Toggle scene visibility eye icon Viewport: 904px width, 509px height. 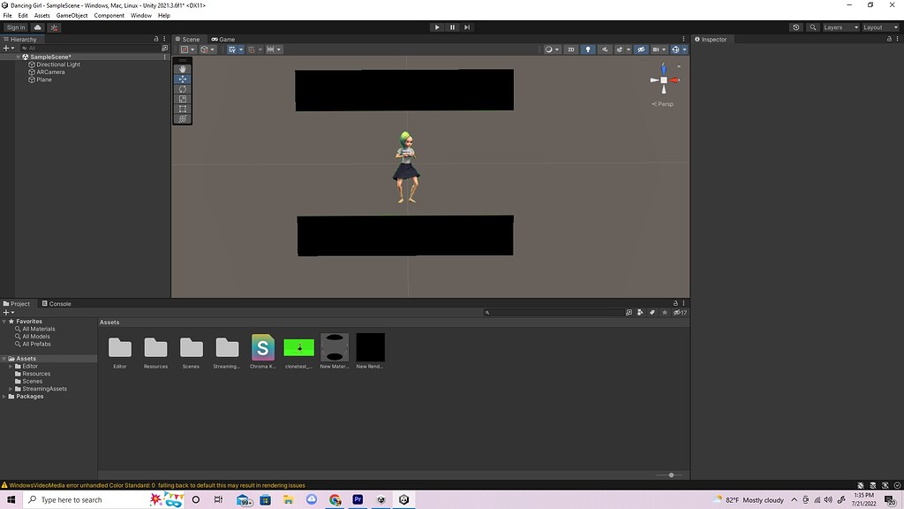(x=641, y=49)
